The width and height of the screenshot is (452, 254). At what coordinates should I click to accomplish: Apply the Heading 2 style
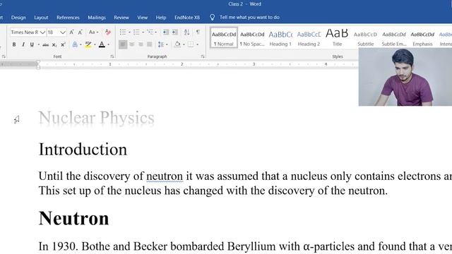[x=309, y=37]
